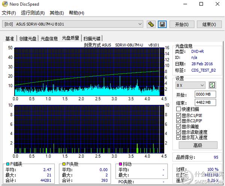This screenshot has width=225, height=186.
Task: Open the 文件(F) menu
Action: click(9, 13)
